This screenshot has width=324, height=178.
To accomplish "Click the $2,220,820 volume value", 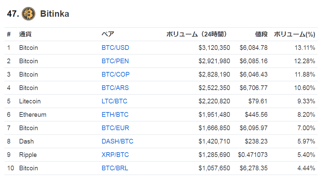I will tap(214, 101).
